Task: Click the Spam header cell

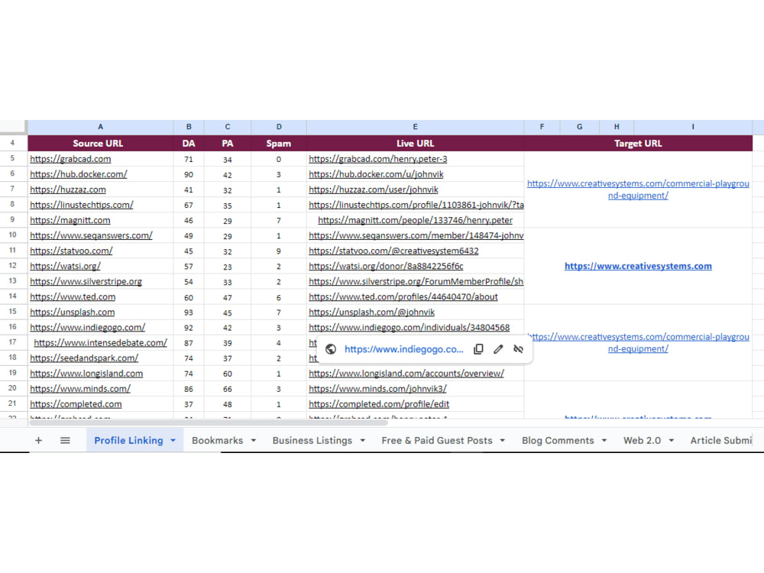Action: (279, 144)
